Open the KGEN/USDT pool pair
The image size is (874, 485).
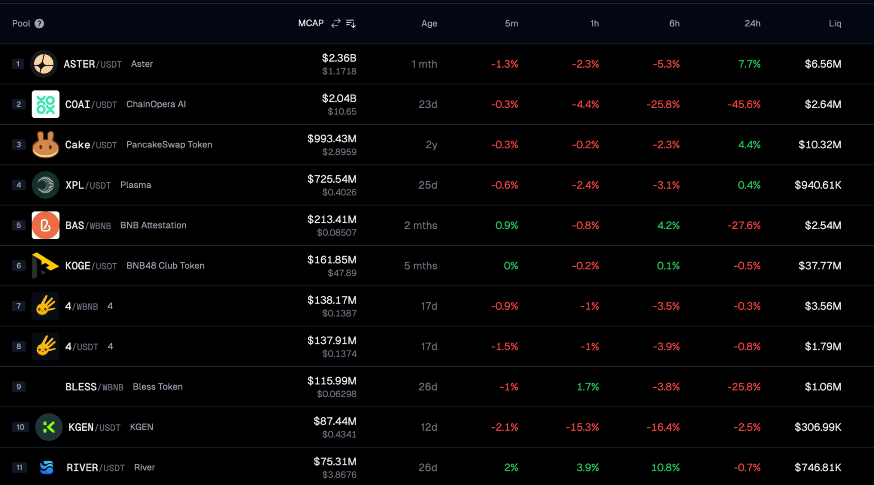(95, 427)
